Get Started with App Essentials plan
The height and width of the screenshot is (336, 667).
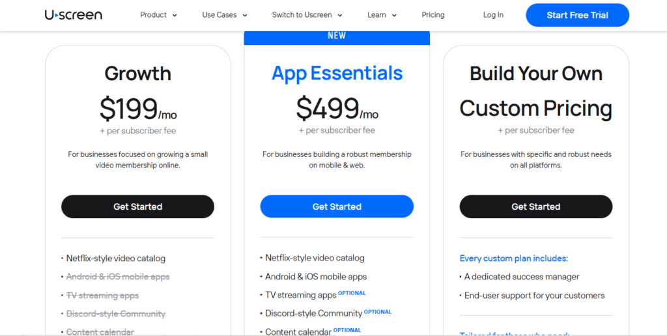click(x=337, y=206)
